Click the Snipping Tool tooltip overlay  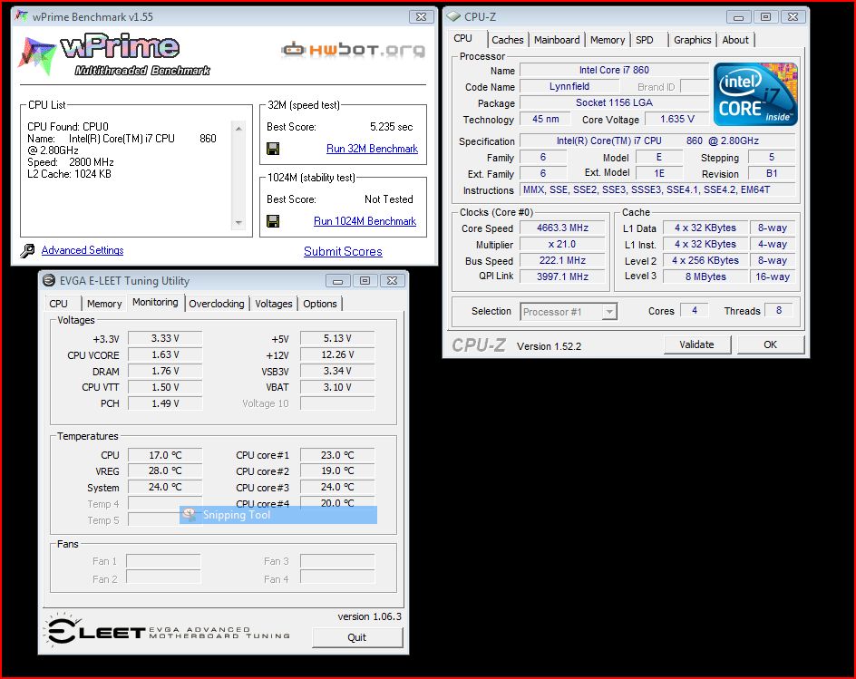click(278, 515)
